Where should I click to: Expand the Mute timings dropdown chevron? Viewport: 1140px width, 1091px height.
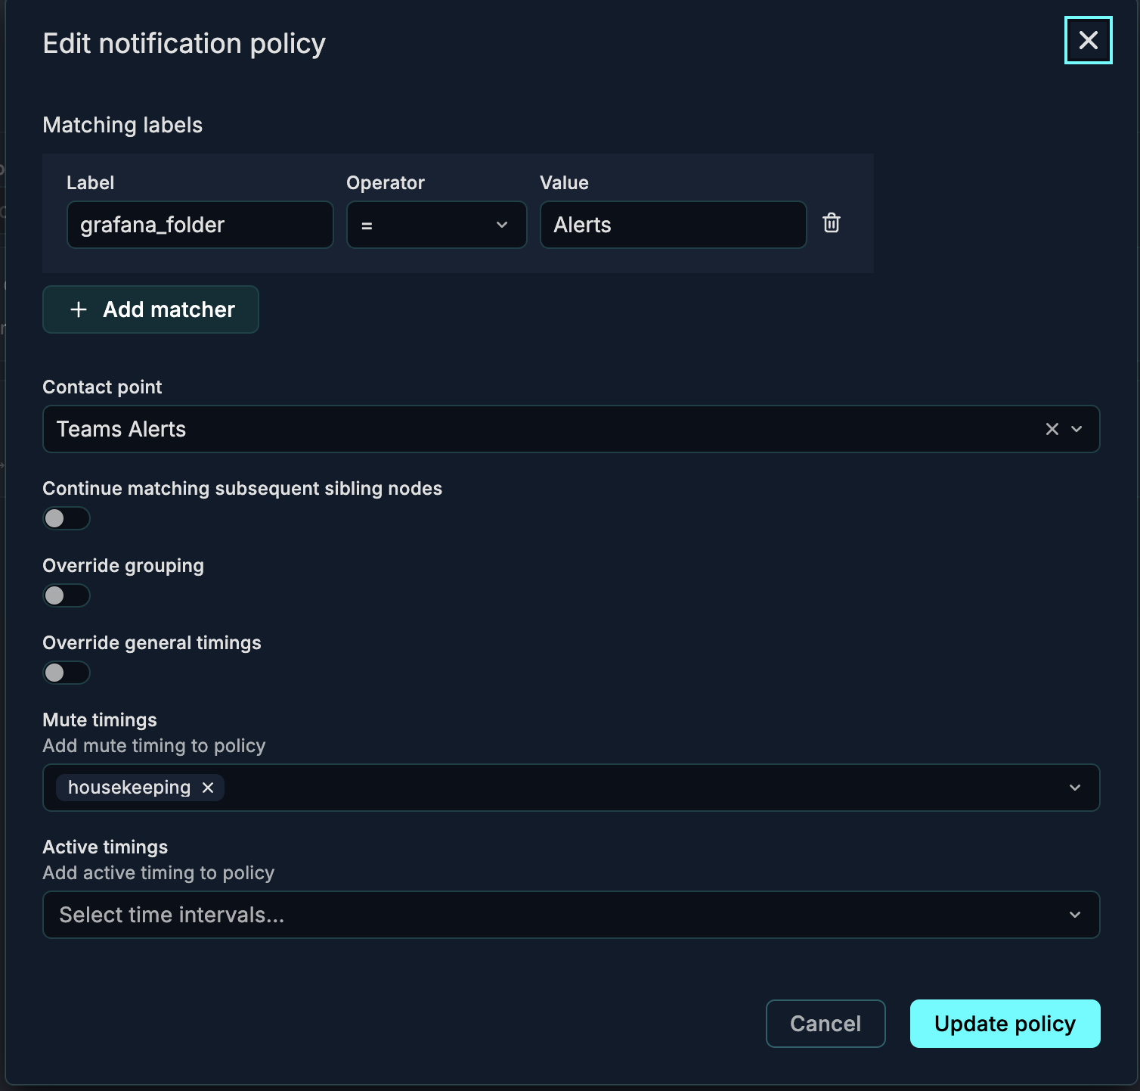click(1075, 788)
